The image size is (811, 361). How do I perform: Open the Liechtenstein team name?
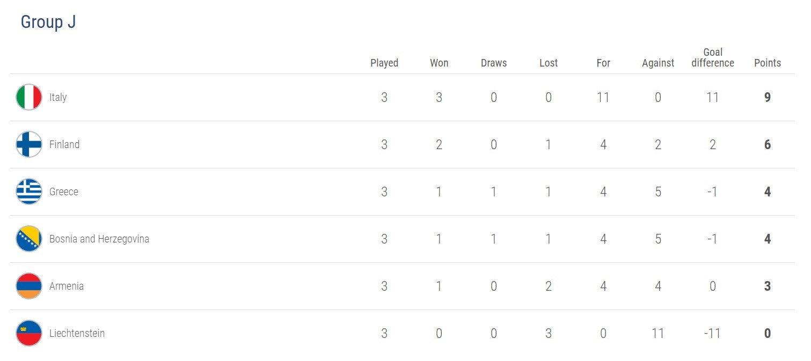pos(77,333)
